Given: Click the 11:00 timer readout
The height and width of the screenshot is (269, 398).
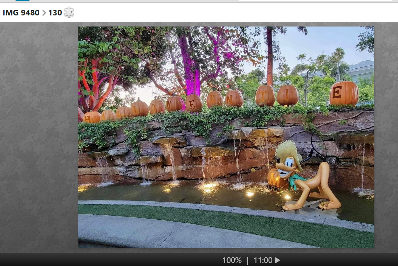Looking at the screenshot, I should 263,260.
